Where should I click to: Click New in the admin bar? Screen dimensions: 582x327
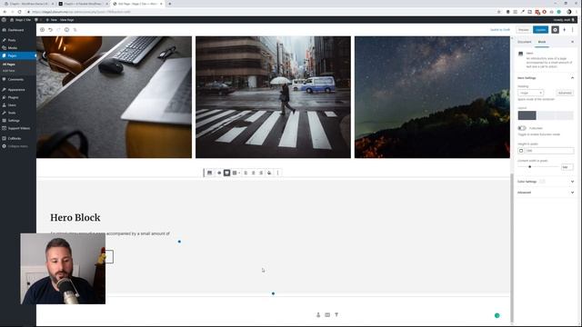coord(52,20)
